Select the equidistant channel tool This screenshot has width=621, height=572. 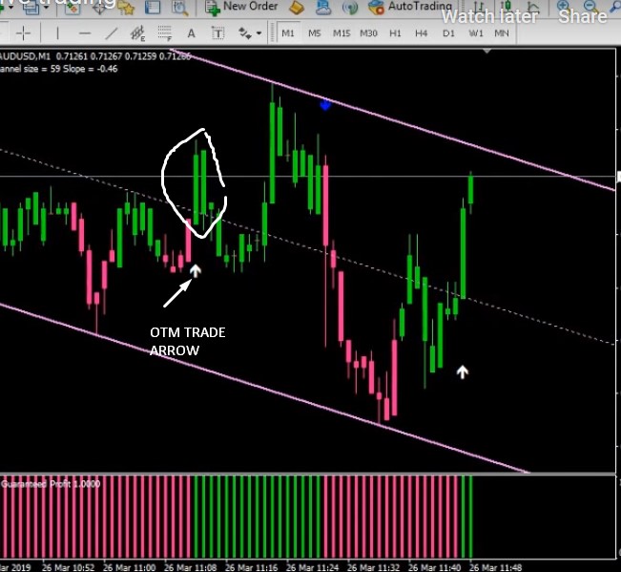pos(137,33)
